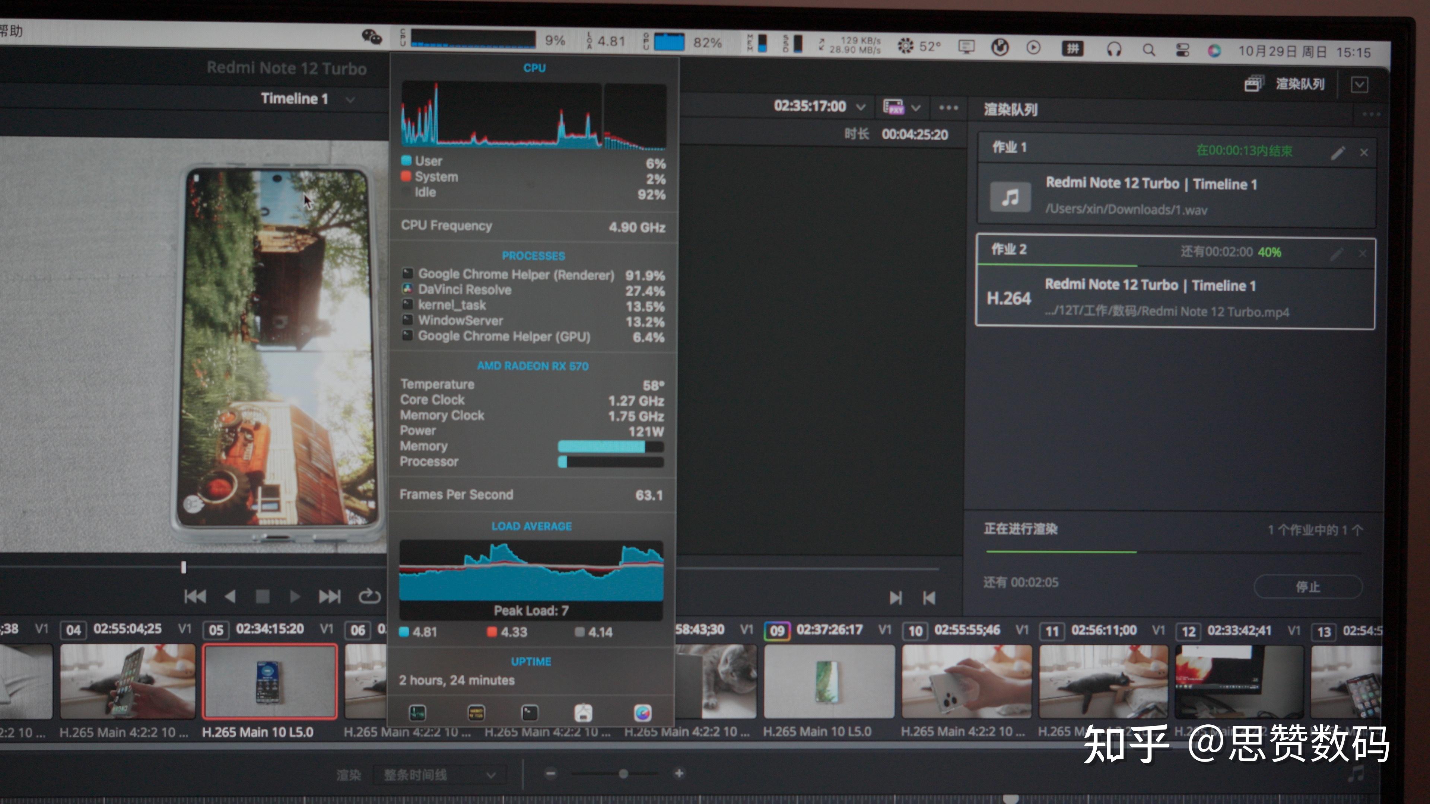
Task: Open macOS Control Center icon
Action: click(1182, 51)
